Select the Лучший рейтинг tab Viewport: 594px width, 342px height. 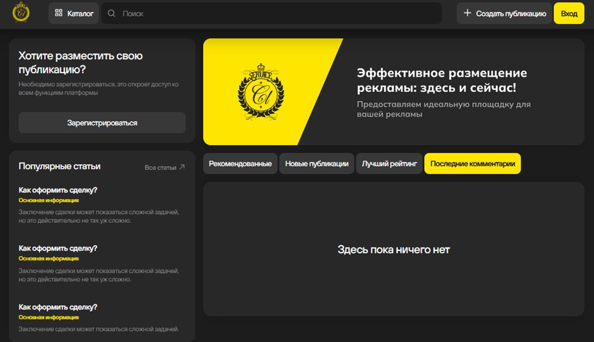pos(389,164)
